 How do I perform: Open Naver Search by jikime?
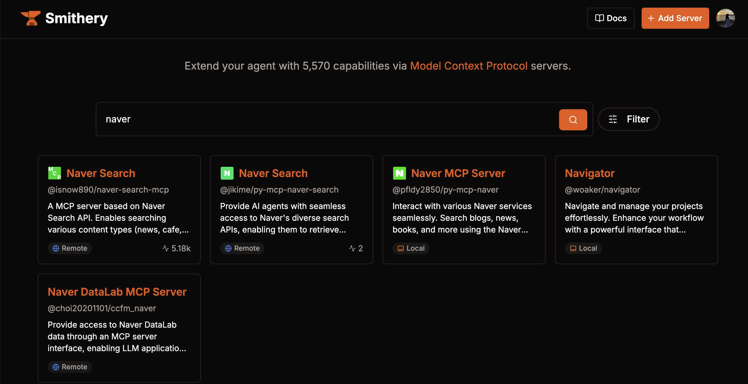click(273, 173)
